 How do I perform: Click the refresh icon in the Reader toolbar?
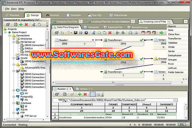coord(65,94)
